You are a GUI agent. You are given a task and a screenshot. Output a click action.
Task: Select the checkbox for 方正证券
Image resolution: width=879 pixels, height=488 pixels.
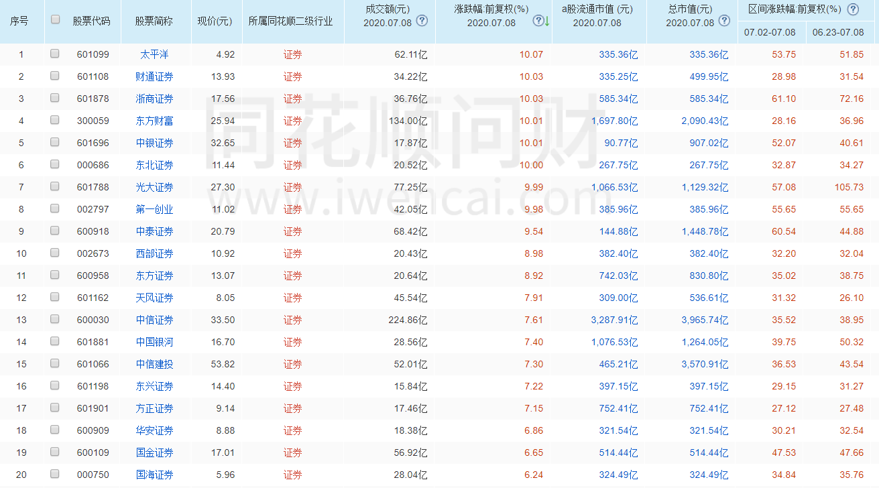(x=54, y=408)
